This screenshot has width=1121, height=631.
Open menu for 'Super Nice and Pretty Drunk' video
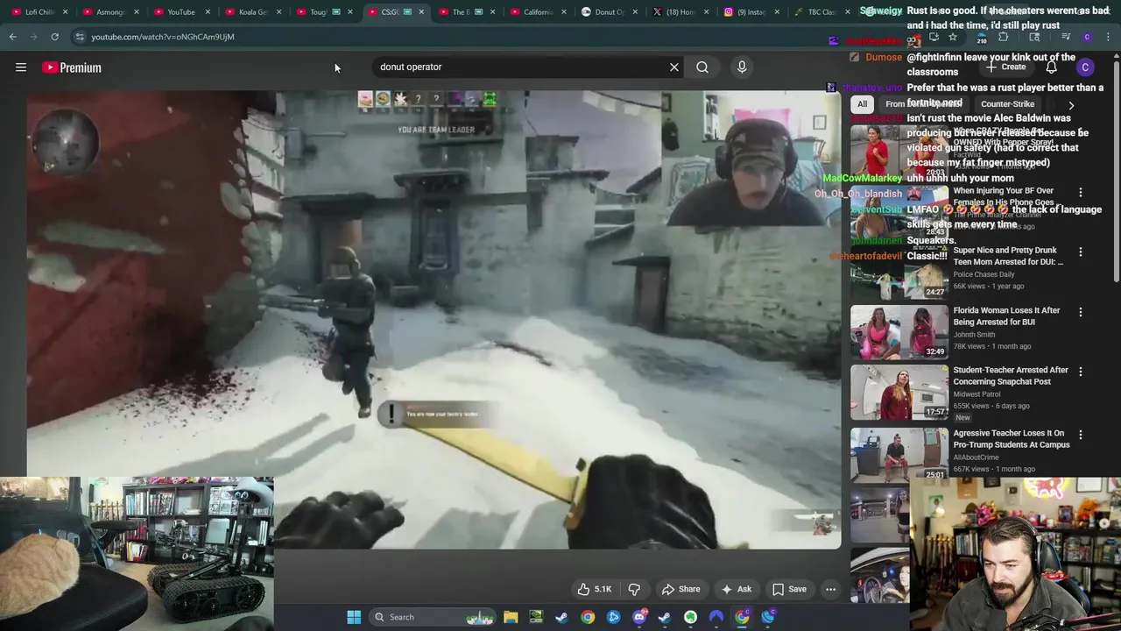pos(1080,252)
